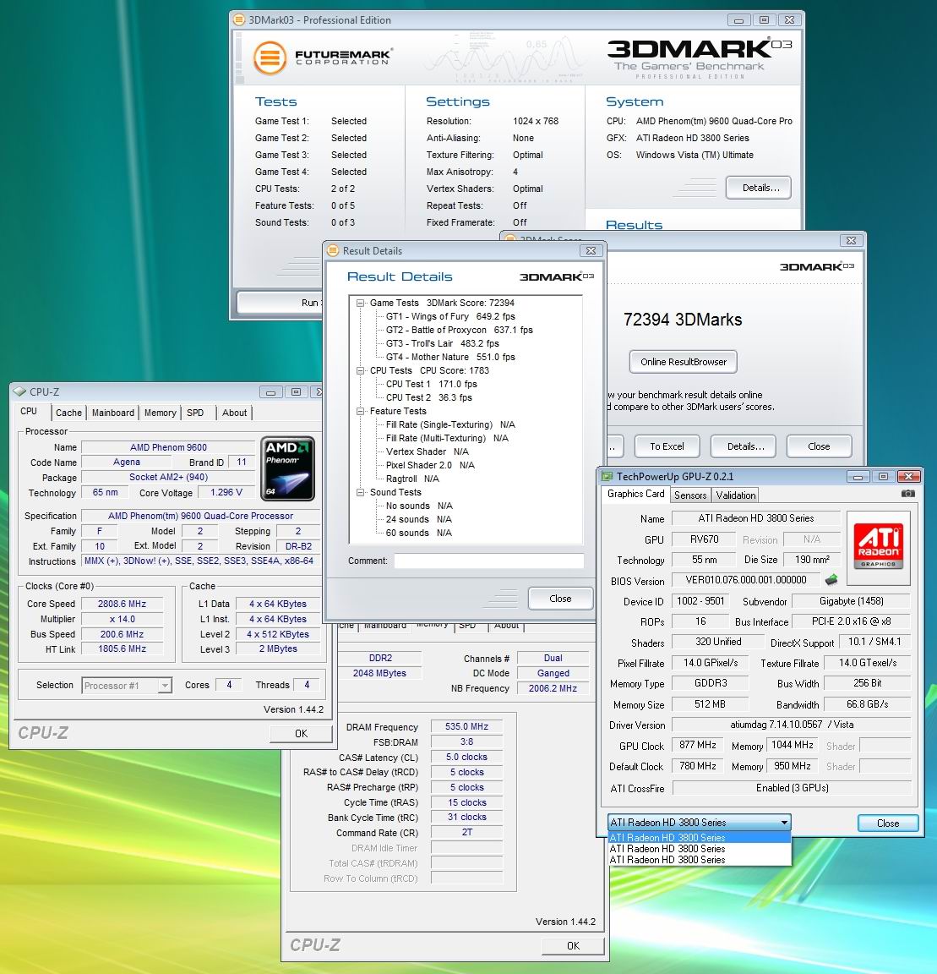
Task: Click the GPU-Z screenshot camera icon
Action: click(x=907, y=494)
